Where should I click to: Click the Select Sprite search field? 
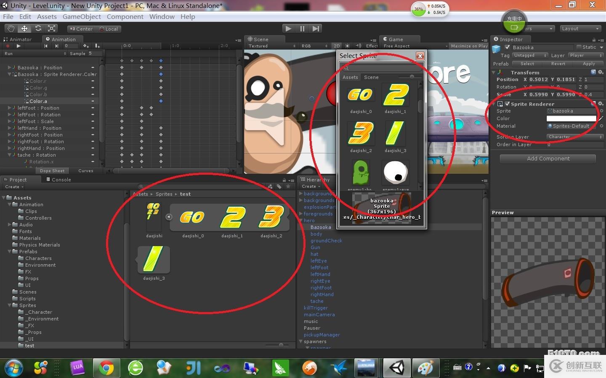(x=382, y=68)
